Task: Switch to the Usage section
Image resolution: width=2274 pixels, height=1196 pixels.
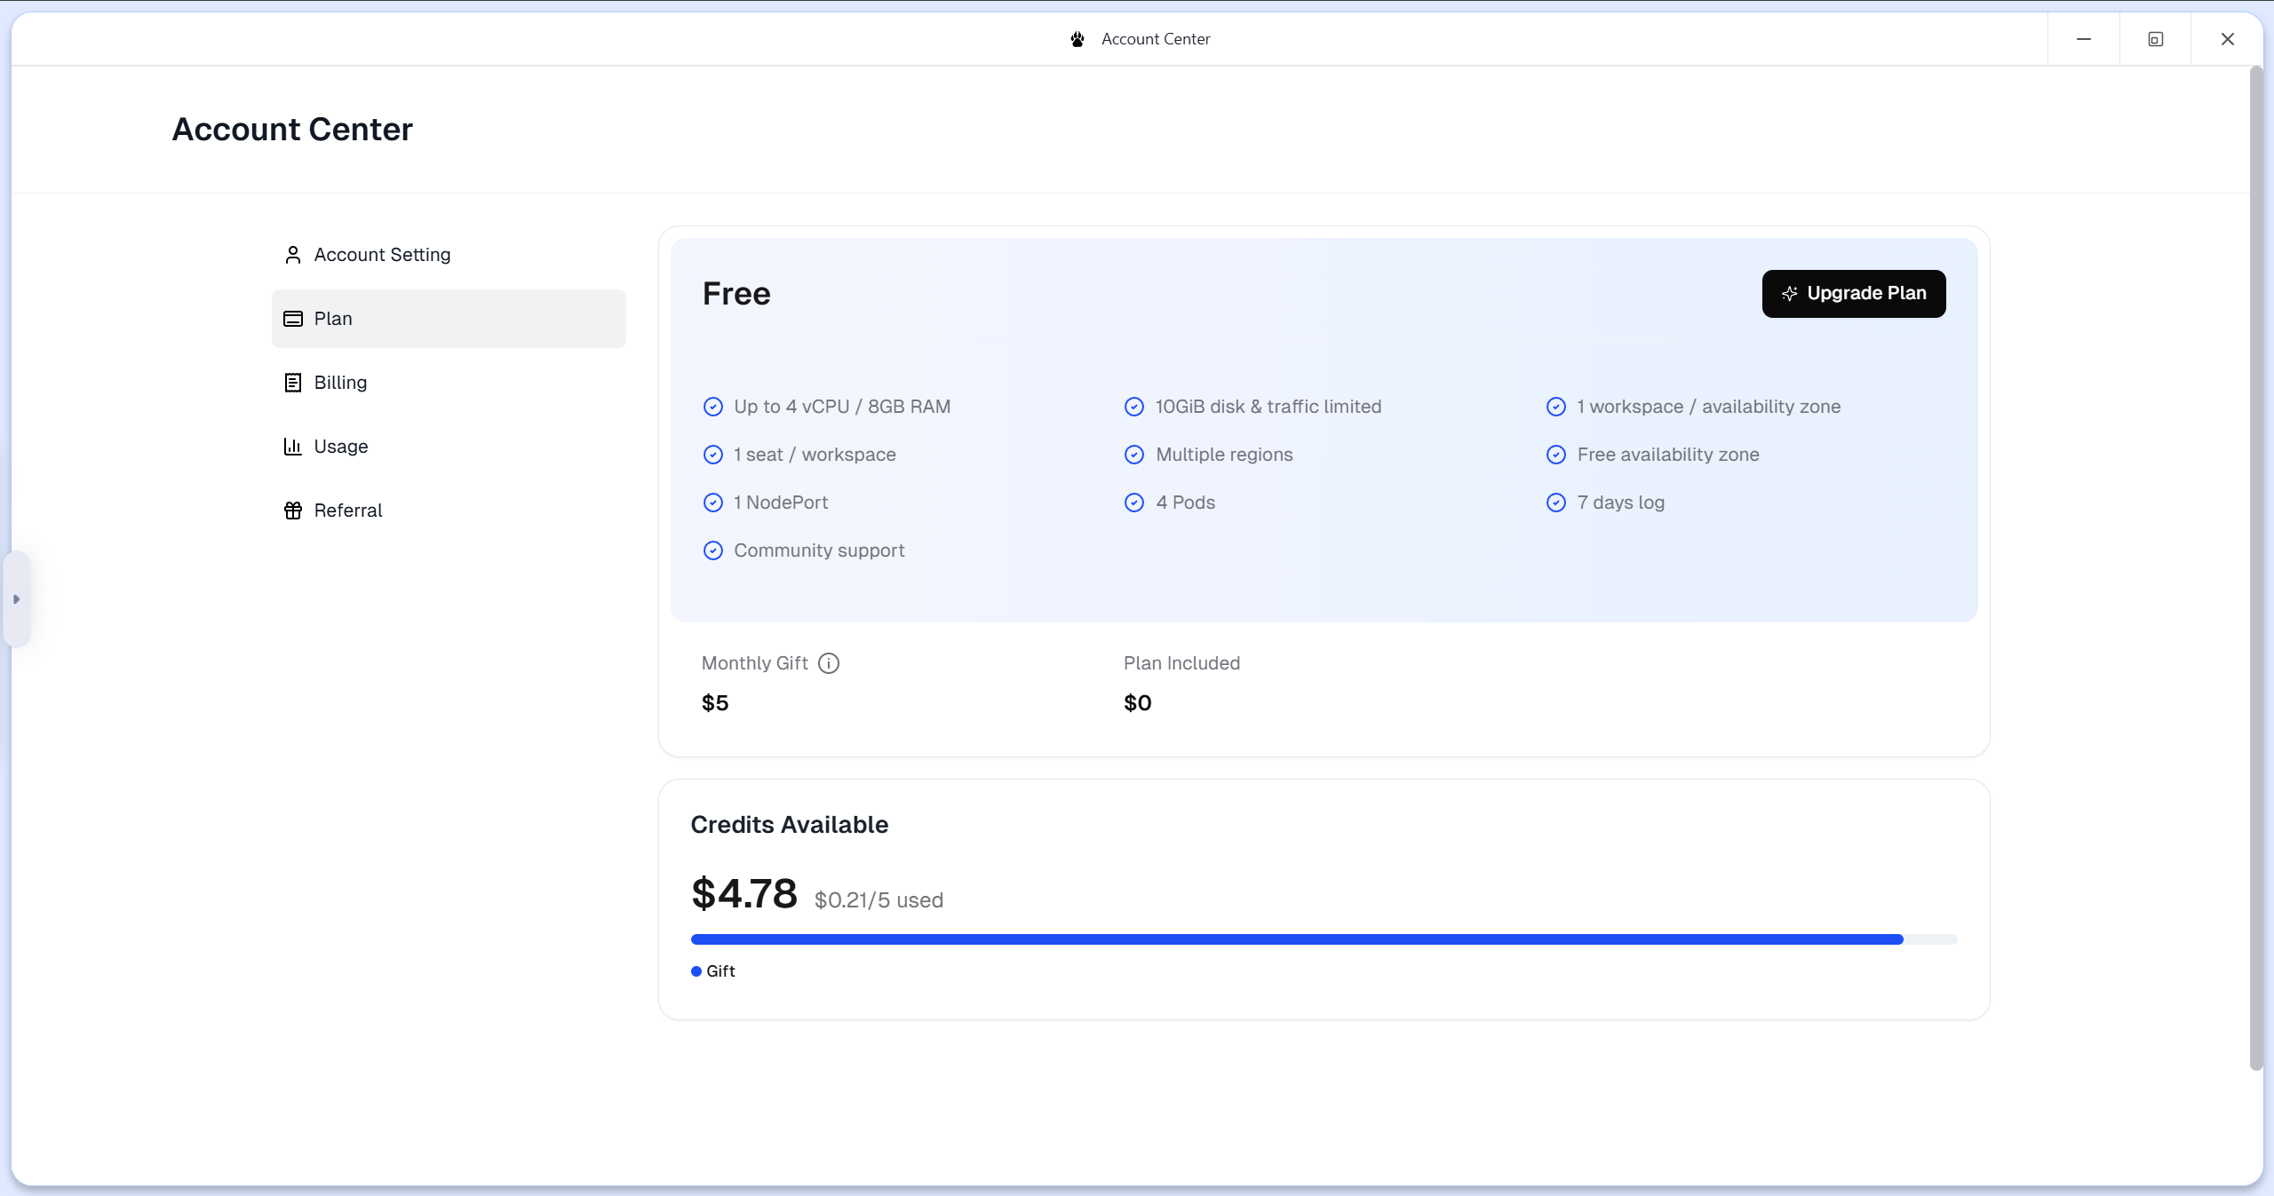Action: (340, 447)
